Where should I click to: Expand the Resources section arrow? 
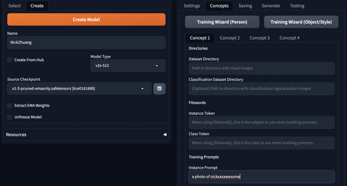coord(165,135)
